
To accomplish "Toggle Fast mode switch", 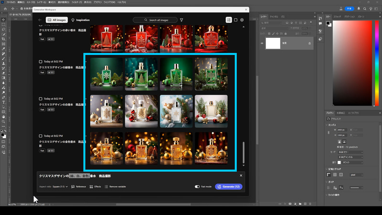I will click(197, 186).
